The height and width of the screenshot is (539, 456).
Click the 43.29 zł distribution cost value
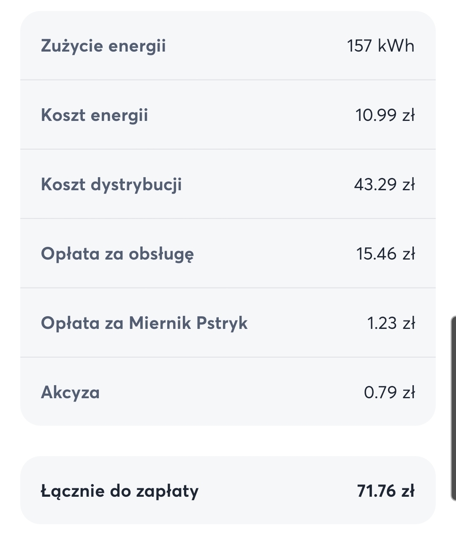click(x=385, y=184)
